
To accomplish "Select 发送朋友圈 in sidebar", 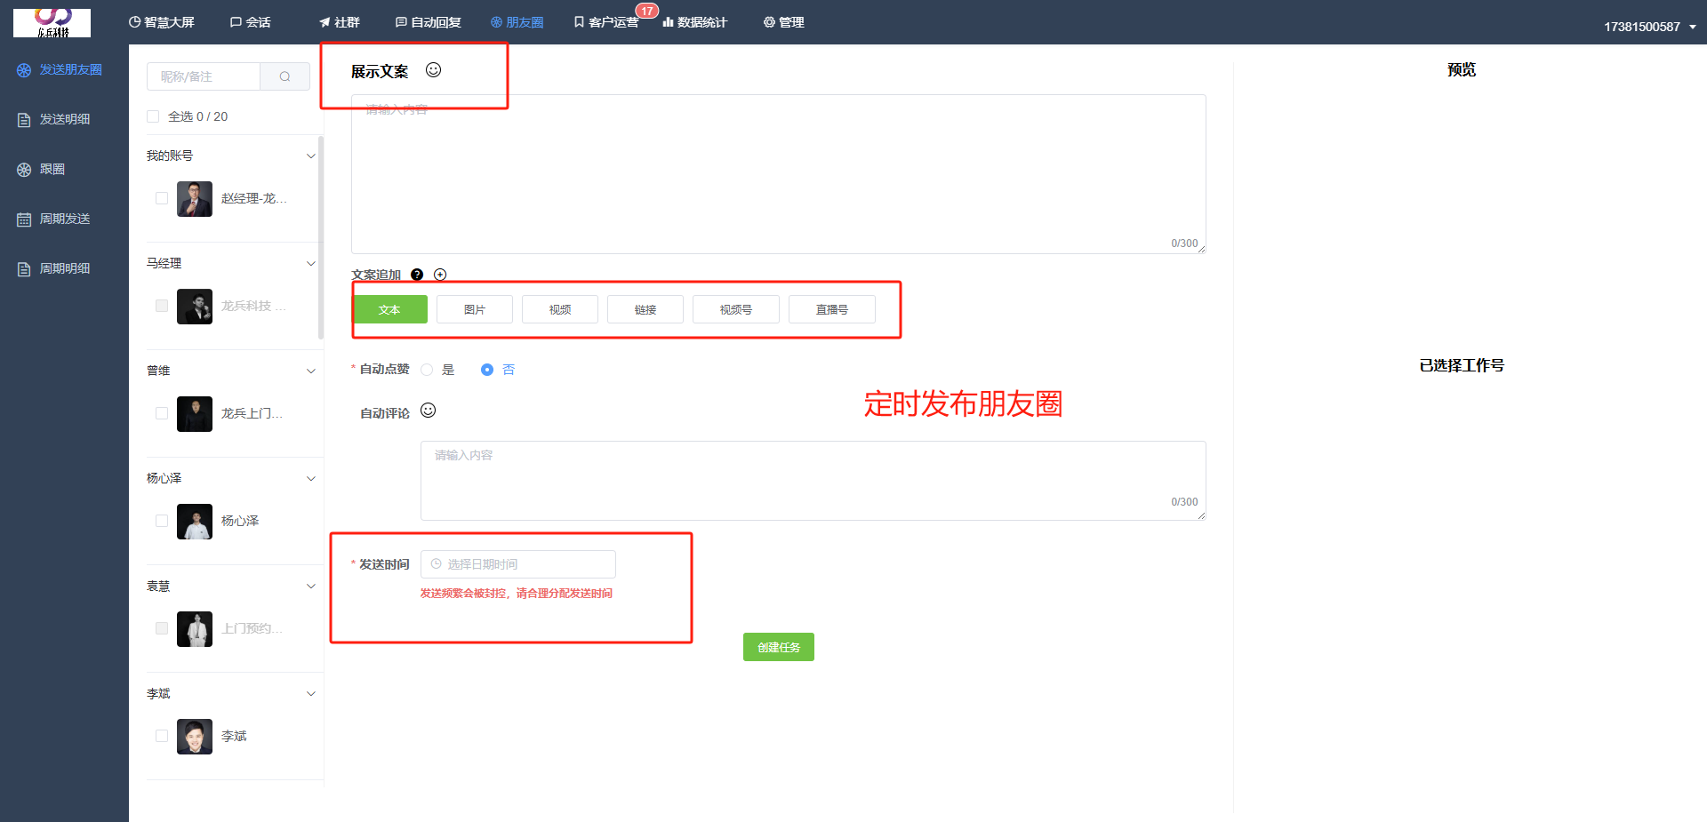I will 60,69.
